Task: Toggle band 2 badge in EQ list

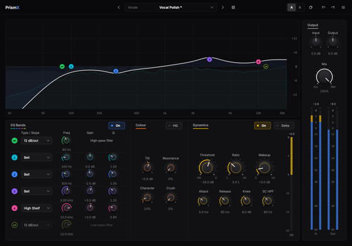Action: point(14,174)
